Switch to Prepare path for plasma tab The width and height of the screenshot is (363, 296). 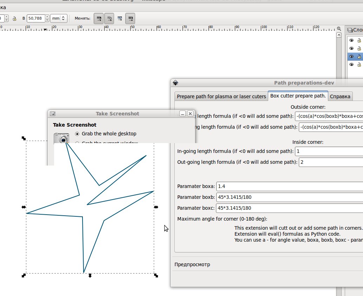point(221,96)
